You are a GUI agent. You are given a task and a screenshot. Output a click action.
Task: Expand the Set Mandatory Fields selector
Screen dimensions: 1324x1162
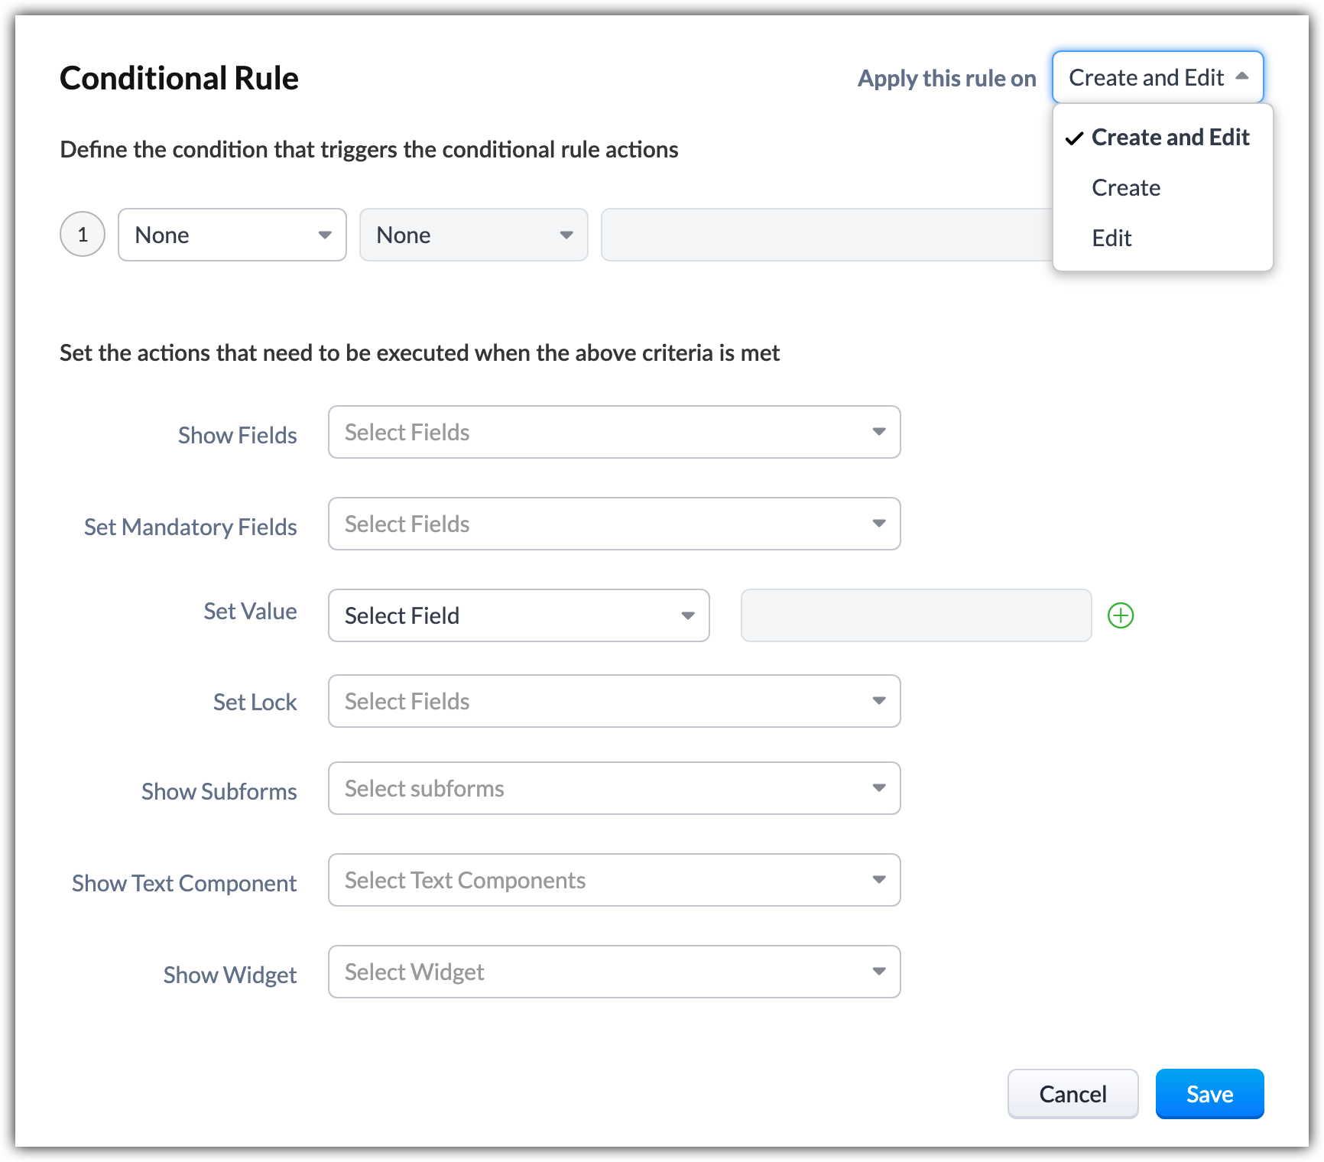pyautogui.click(x=614, y=524)
